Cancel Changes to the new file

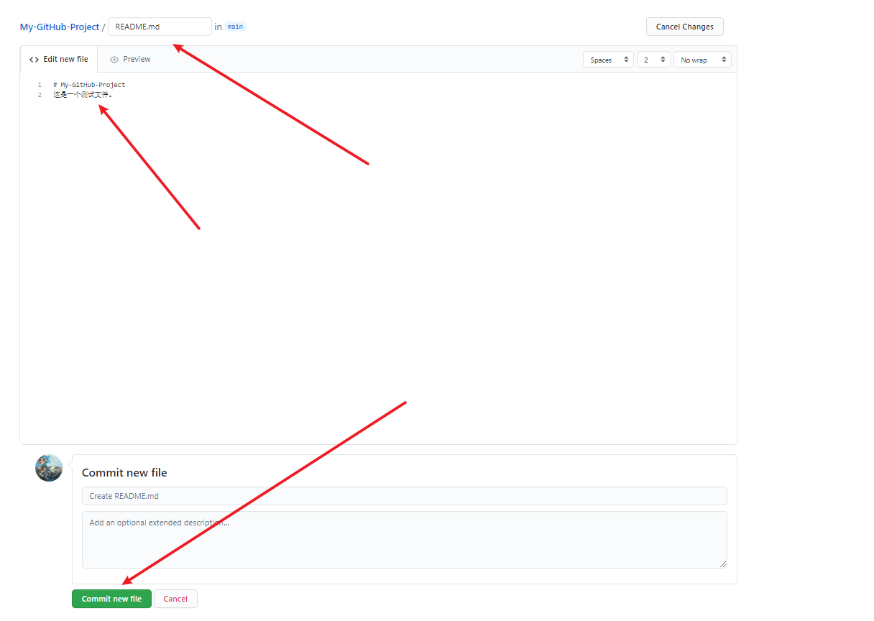684,27
